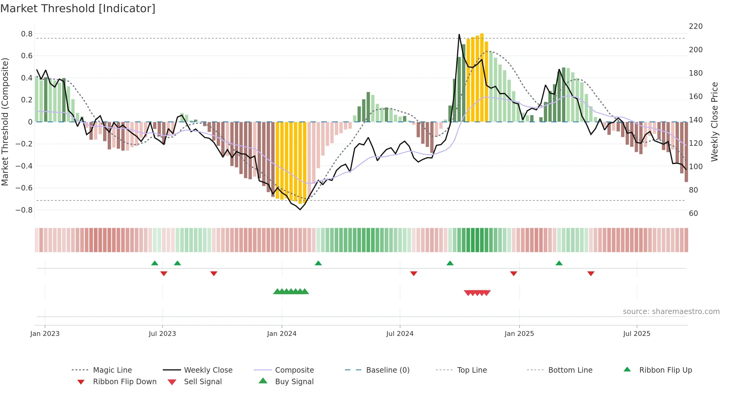This screenshot has height=410, width=730.
Task: Click the Jul 2025 x-axis label
Action: point(637,334)
